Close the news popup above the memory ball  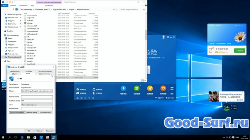pyautogui.click(x=243, y=93)
